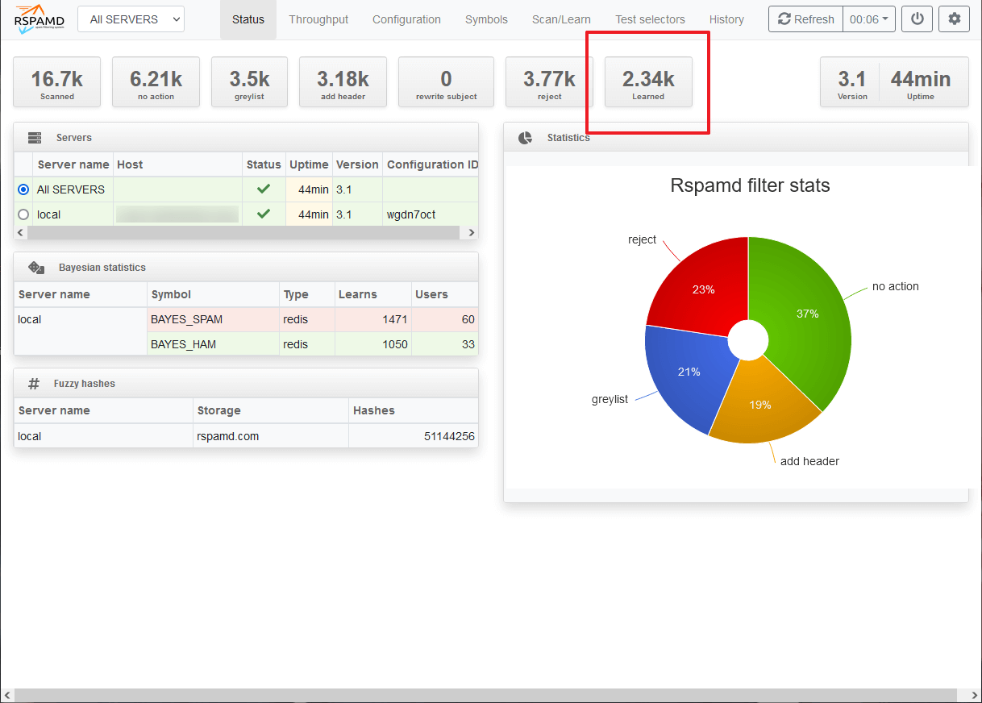Open the All SERVERS dropdown
The height and width of the screenshot is (703, 982).
click(131, 18)
